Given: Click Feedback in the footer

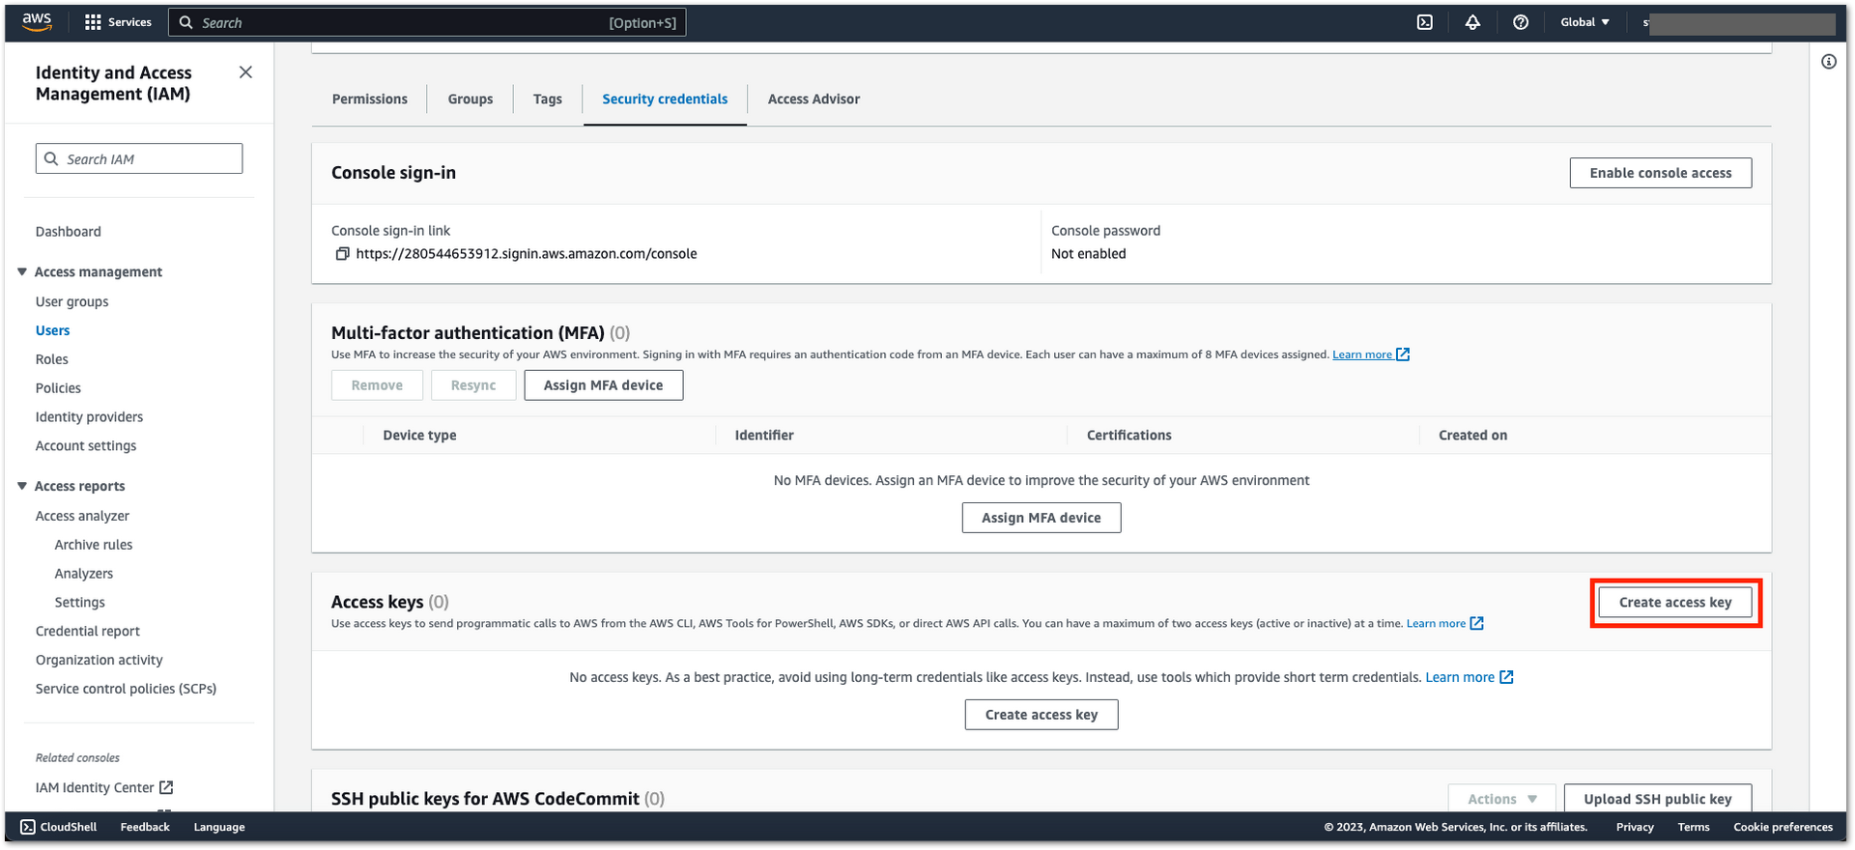Looking at the screenshot, I should (145, 827).
